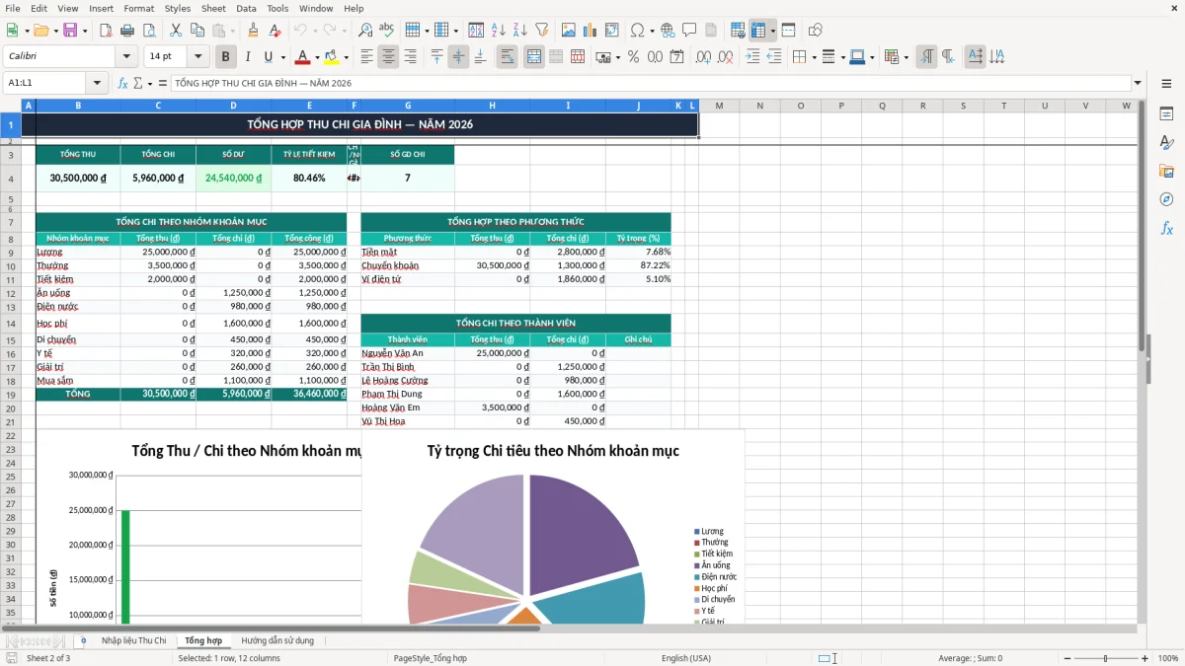1185x666 pixels.
Task: Open sidebar Gallery icon
Action: [1166, 171]
